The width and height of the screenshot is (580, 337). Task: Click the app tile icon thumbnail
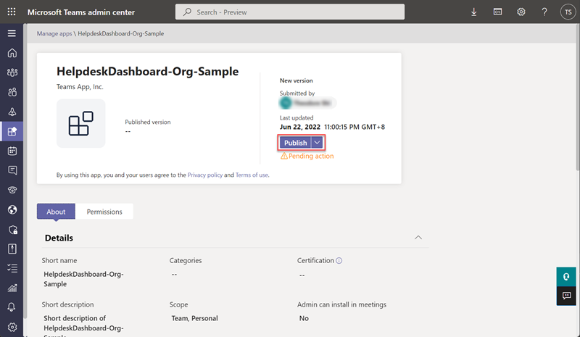click(80, 123)
